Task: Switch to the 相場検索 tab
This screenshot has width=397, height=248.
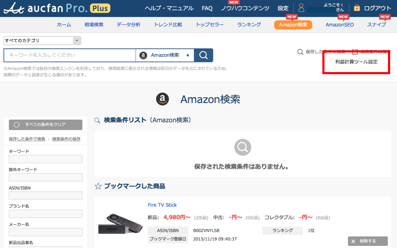Action: (94, 25)
